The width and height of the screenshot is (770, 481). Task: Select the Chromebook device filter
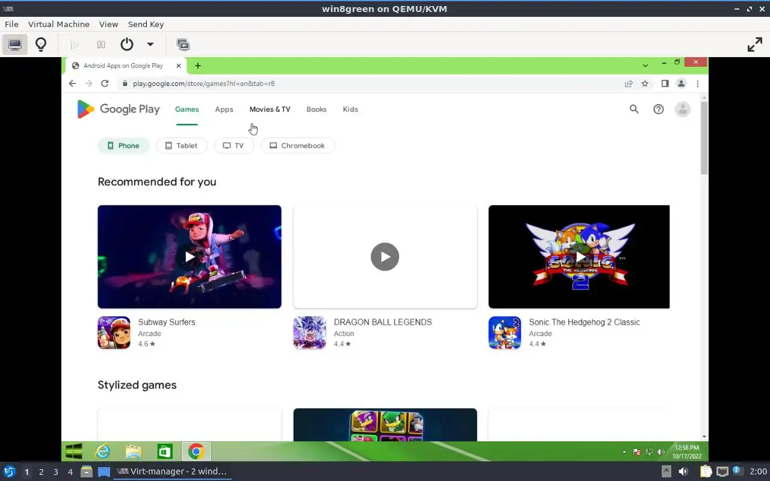point(297,146)
